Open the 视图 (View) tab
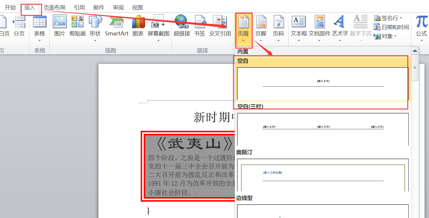Image resolution: width=429 pixels, height=218 pixels. (x=138, y=8)
